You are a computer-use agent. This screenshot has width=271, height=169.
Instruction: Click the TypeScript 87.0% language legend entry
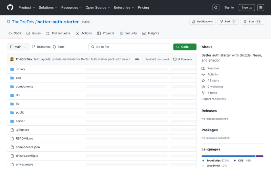[x=215, y=161]
